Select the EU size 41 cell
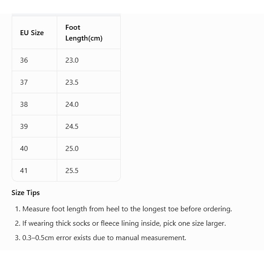 point(34,170)
